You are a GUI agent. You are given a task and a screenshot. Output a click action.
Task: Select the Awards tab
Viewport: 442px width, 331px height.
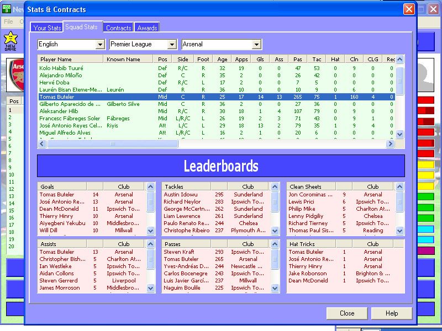click(x=148, y=28)
